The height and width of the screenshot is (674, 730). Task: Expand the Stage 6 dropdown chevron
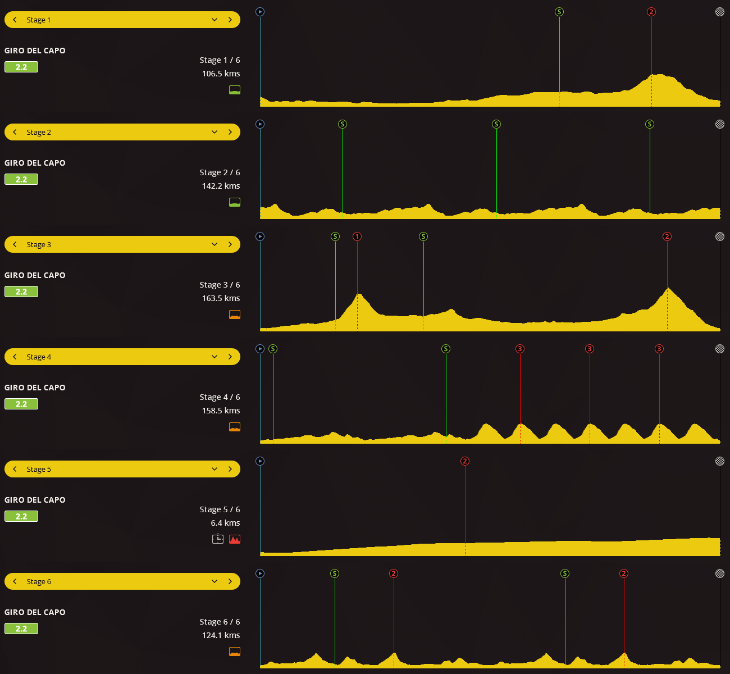click(x=215, y=581)
